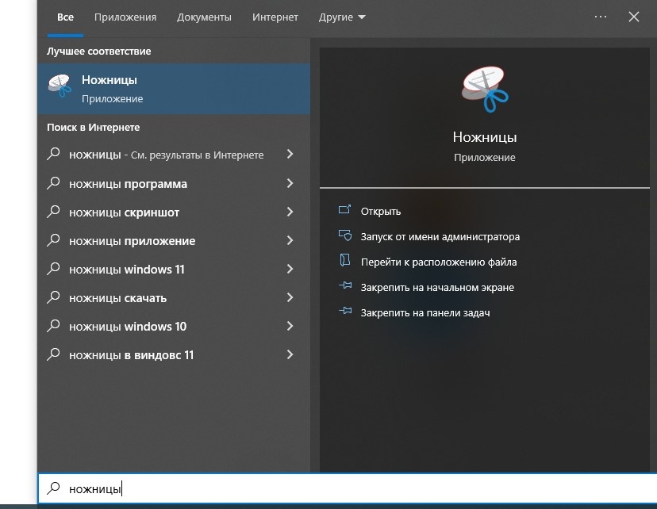
Task: Switch to the Интернет tab
Action: point(275,17)
